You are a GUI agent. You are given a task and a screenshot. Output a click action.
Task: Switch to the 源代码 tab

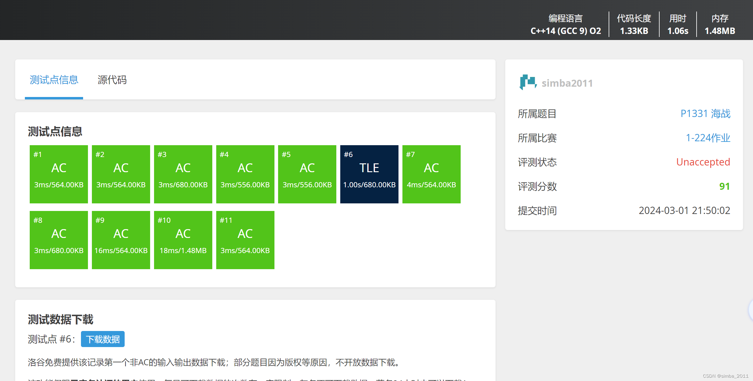click(x=112, y=80)
